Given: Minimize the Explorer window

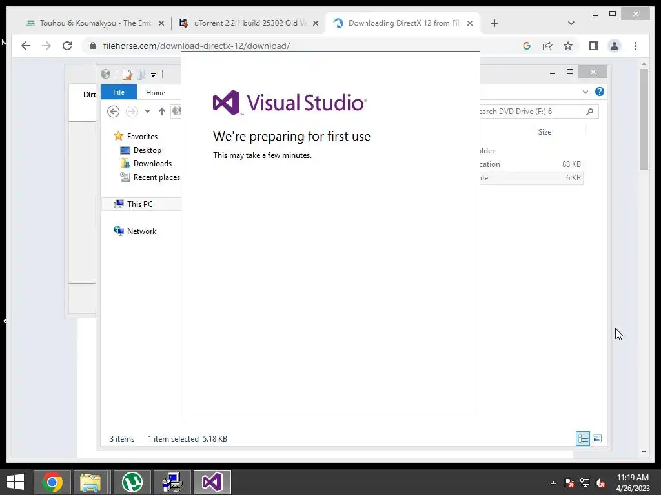Looking at the screenshot, I should pos(553,72).
